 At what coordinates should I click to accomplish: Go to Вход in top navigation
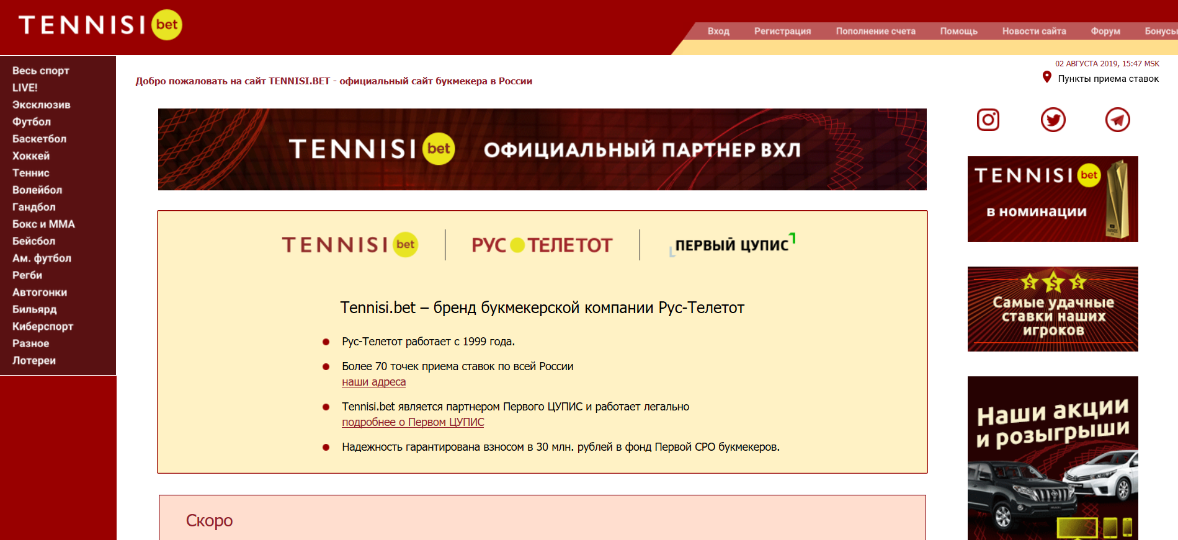[x=718, y=31]
